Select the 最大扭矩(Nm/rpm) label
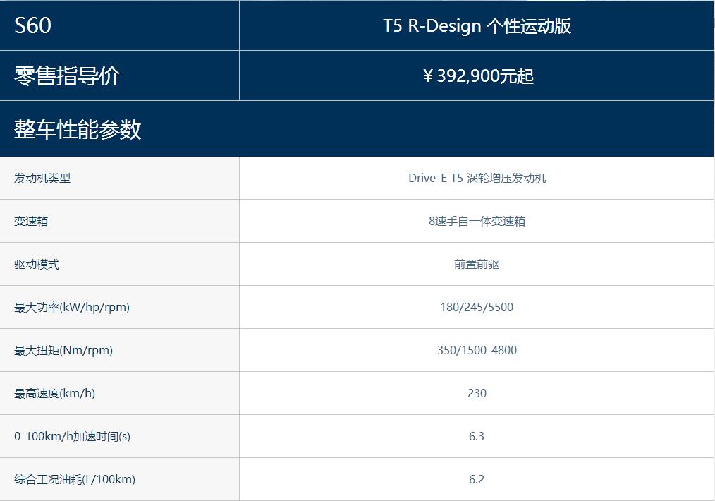Image resolution: width=715 pixels, height=501 pixels. tap(63, 351)
